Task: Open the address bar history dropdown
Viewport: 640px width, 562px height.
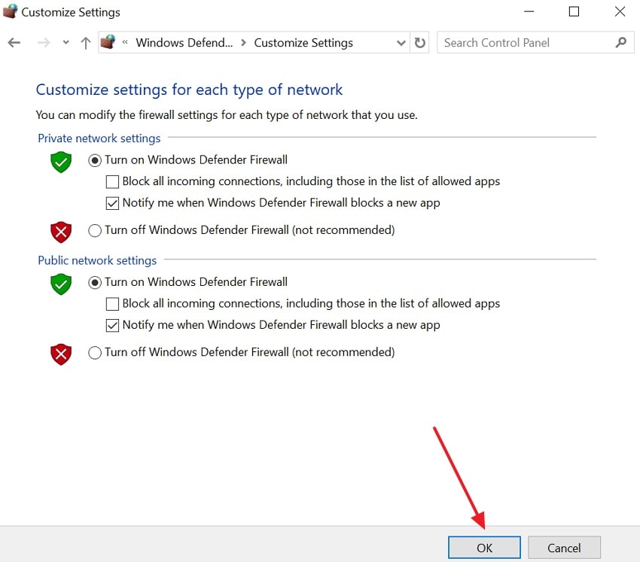Action: coord(401,43)
